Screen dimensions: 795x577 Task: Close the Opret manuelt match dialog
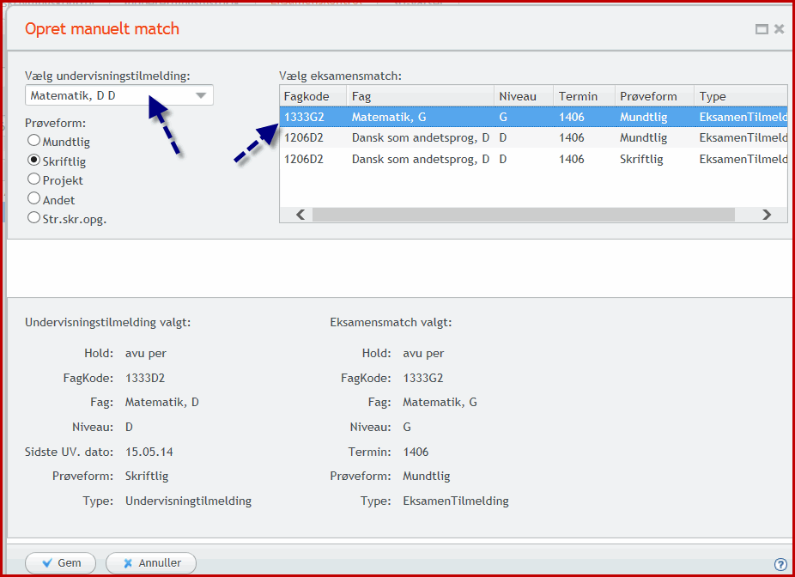pos(779,29)
